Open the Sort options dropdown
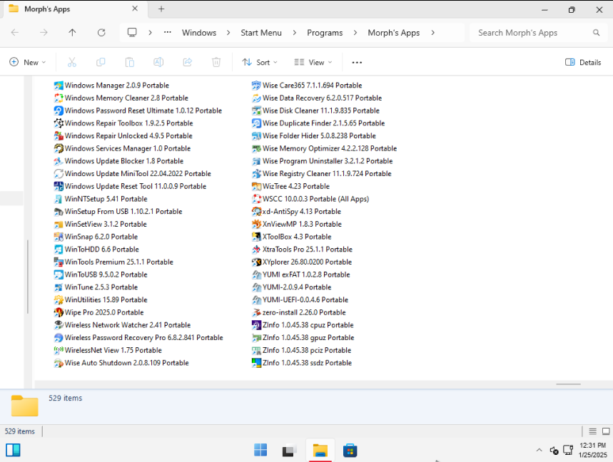Viewport: 613px width, 462px height. click(x=260, y=63)
